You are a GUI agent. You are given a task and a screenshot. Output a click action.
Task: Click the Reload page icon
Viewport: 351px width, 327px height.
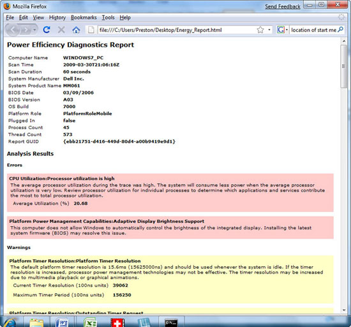47,29
